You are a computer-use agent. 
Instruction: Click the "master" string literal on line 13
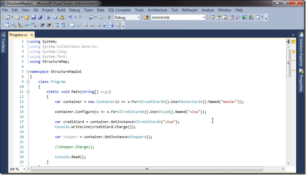[x=229, y=102]
